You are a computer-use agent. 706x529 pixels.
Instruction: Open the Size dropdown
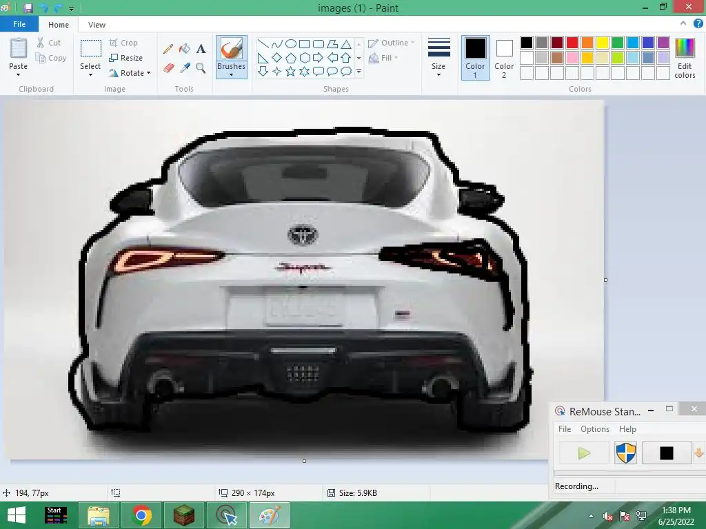point(438,57)
